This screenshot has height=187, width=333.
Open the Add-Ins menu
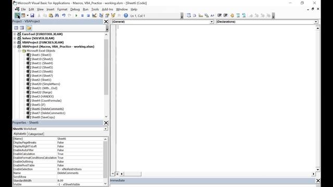tap(107, 9)
